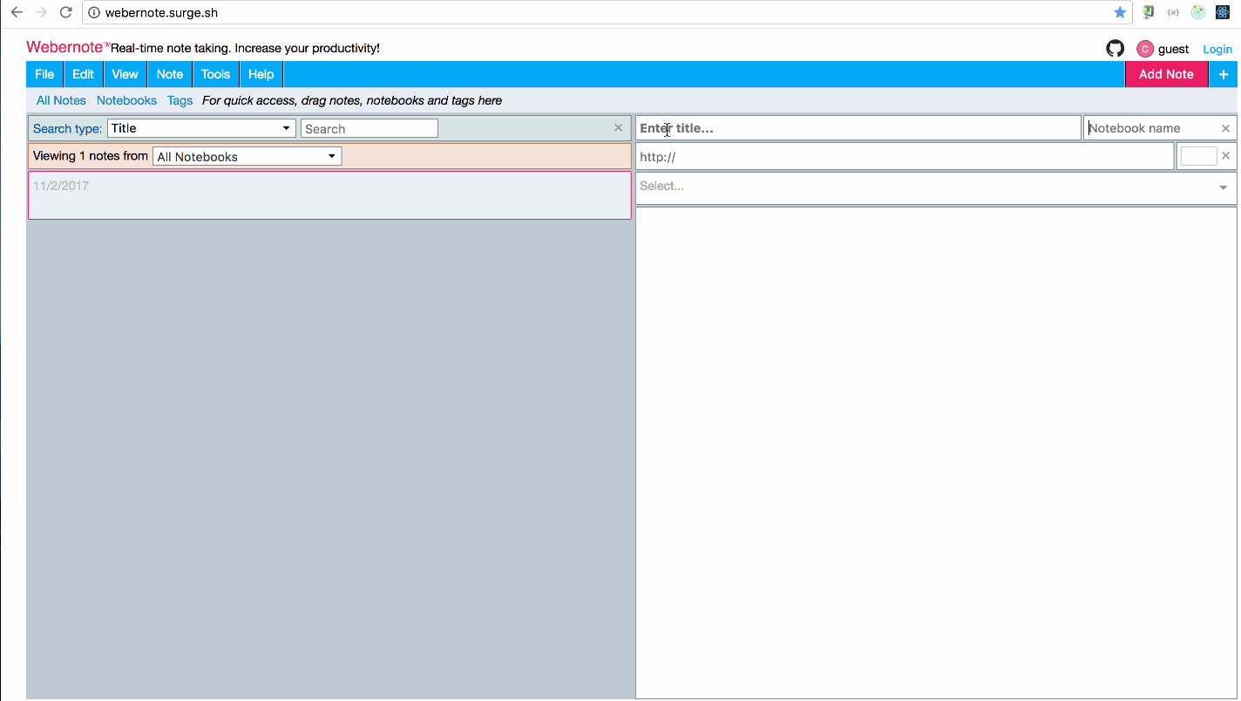
Task: Open the All Notes link
Action: click(61, 100)
